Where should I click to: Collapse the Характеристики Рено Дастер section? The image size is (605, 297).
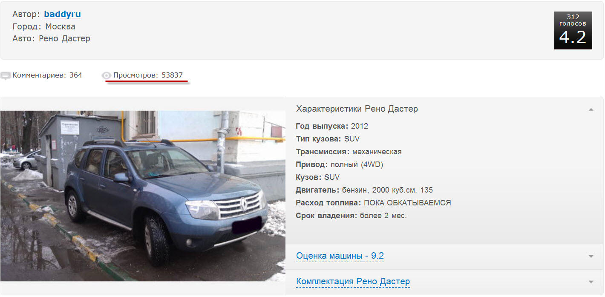coord(591,110)
